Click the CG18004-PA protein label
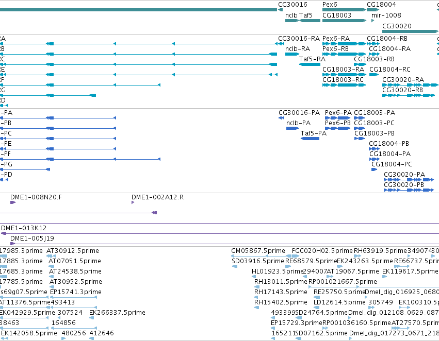Viewport: 439px width, 341px height. (390, 155)
